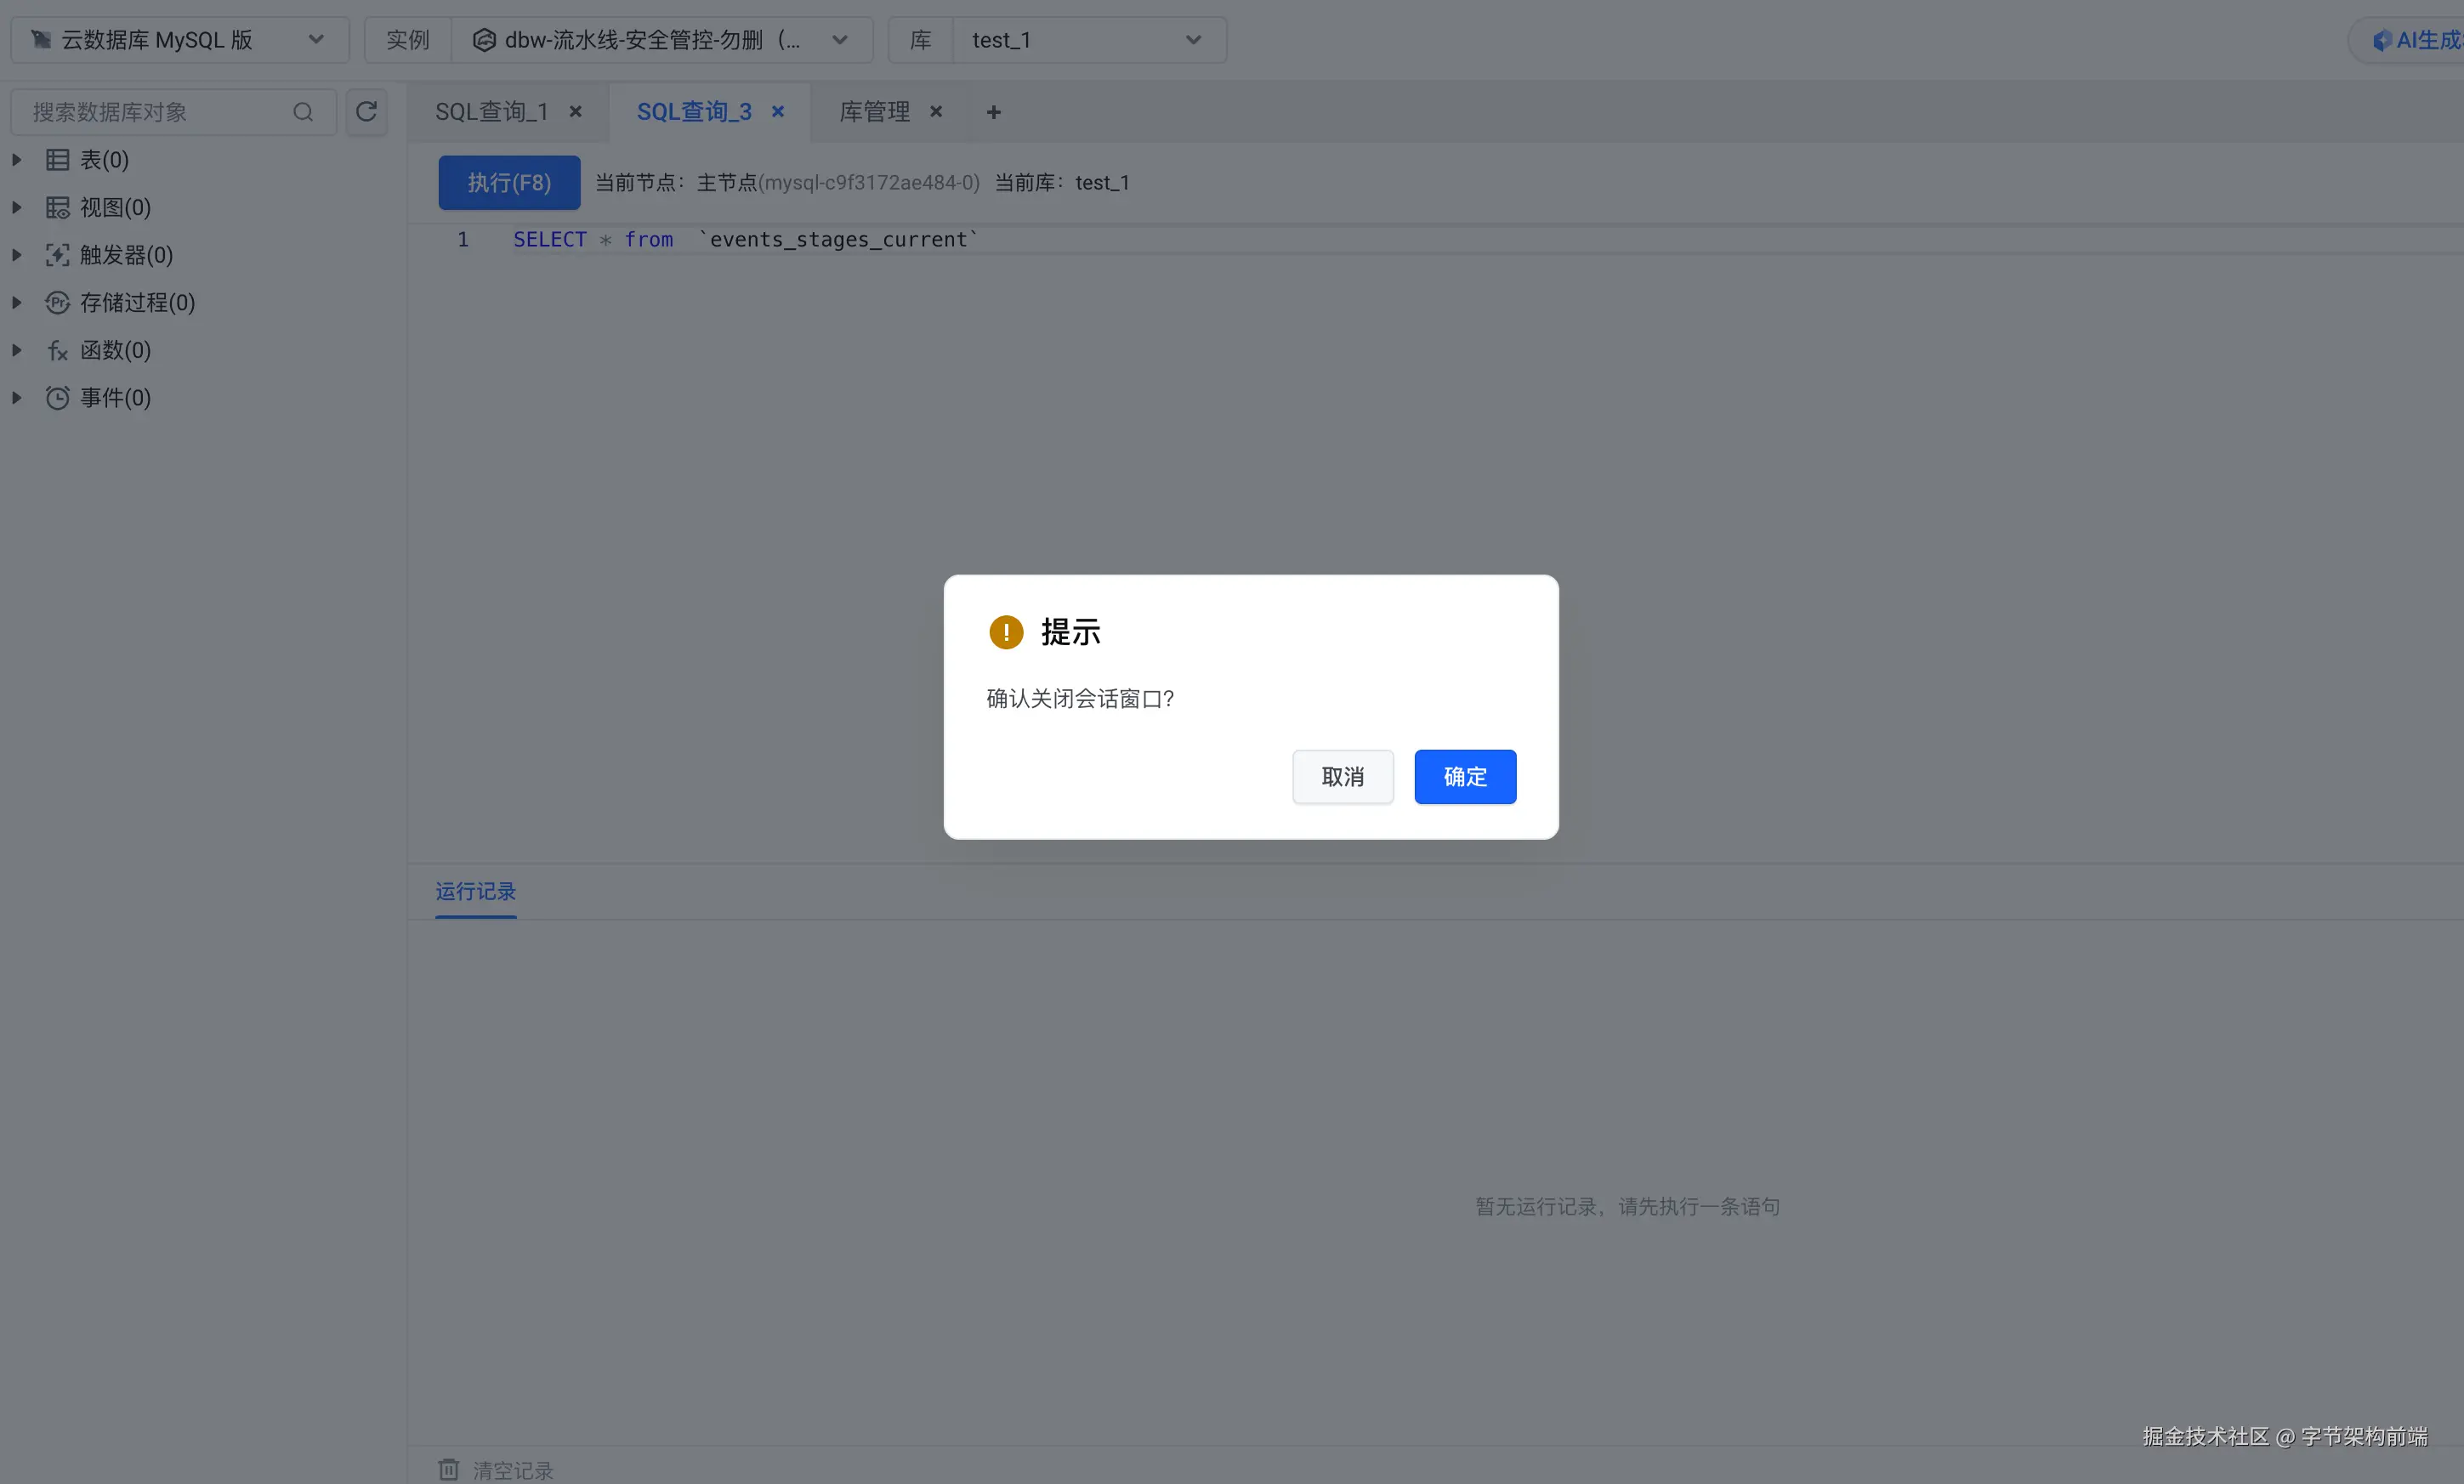This screenshot has width=2464, height=1484.
Task: Click the refresh database objects icon
Action: click(366, 111)
